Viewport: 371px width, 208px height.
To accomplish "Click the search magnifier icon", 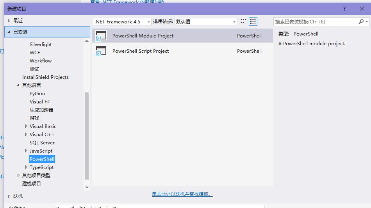I will 361,21.
